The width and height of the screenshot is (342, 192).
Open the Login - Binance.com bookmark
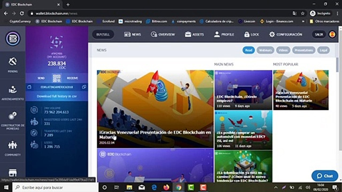click(277, 21)
